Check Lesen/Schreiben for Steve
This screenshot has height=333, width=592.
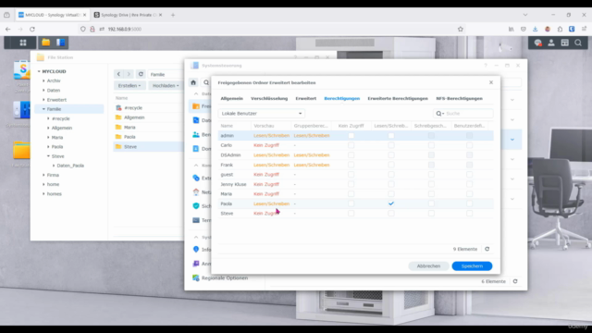(x=391, y=214)
